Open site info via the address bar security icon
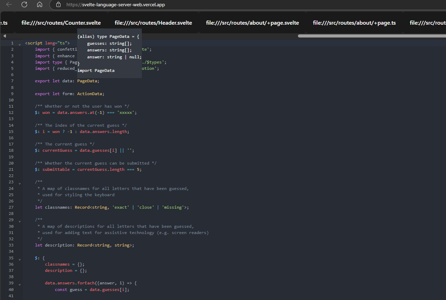Viewport: 446px width, 300px height. click(x=58, y=5)
